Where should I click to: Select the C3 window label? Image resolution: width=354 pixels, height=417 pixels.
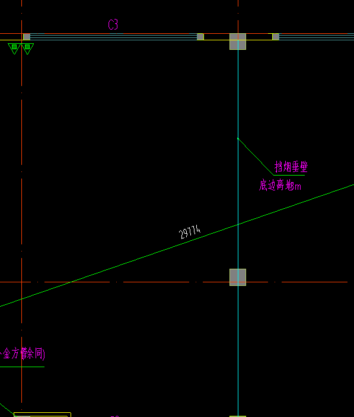[113, 25]
